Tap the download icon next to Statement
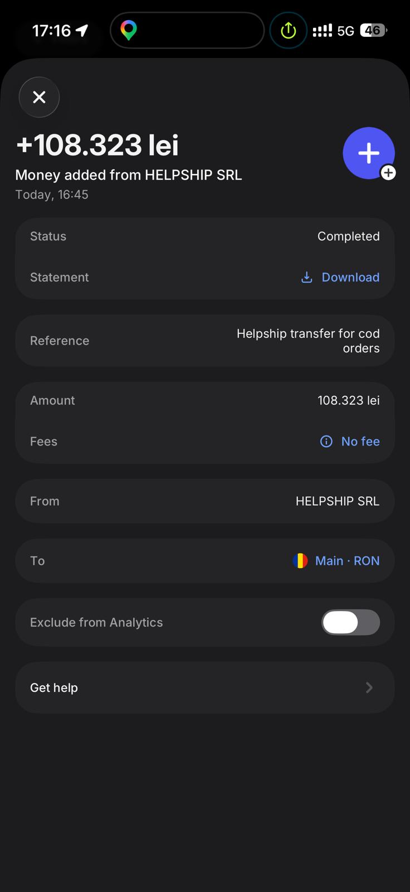The height and width of the screenshot is (892, 410). [x=306, y=277]
